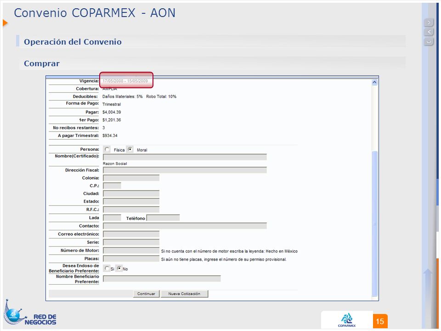Click the Pagar amount $4,004.39
The image size is (441, 331).
(x=112, y=112)
